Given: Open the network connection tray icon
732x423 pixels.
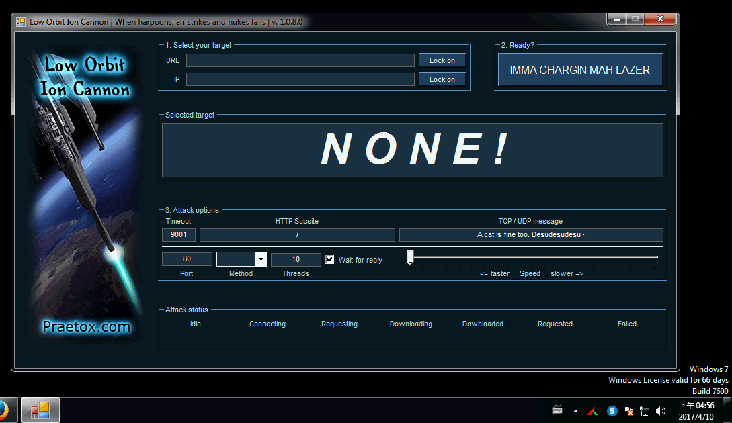Looking at the screenshot, I should pyautogui.click(x=645, y=411).
